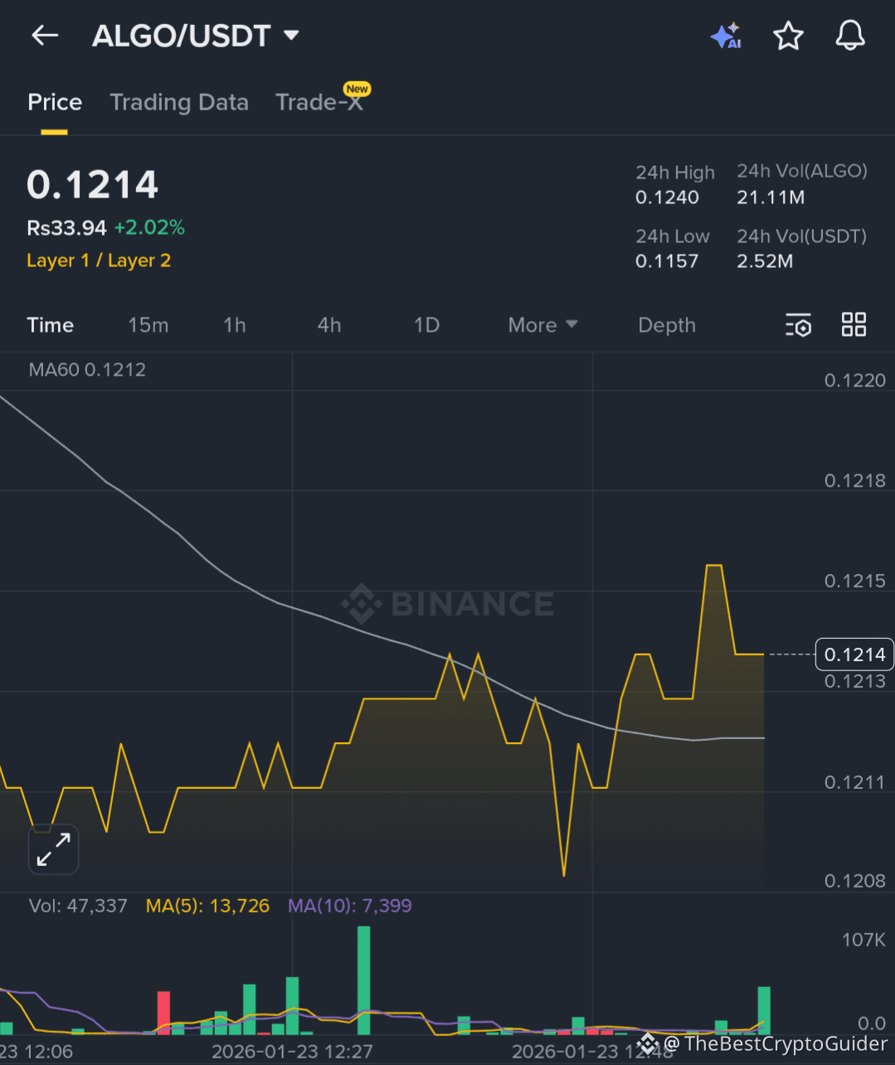Switch to the Trading Data tab

coord(179,102)
